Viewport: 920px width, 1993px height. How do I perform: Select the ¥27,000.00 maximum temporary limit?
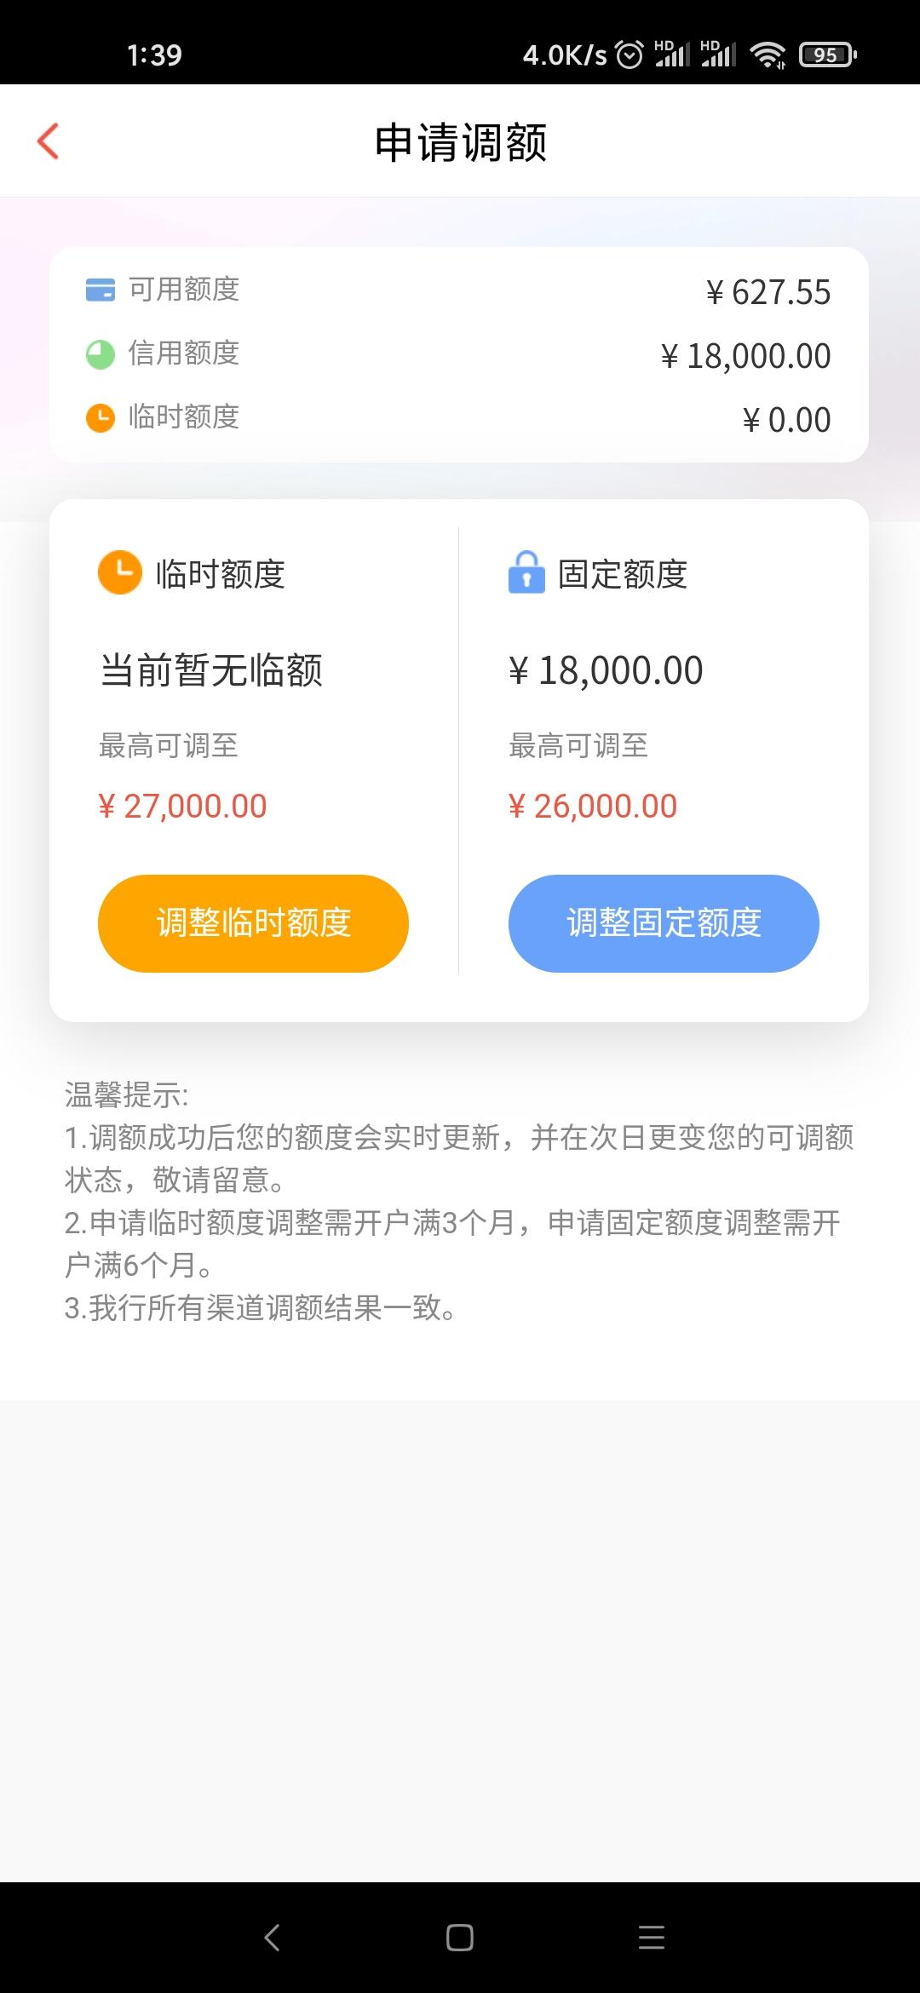coord(182,806)
